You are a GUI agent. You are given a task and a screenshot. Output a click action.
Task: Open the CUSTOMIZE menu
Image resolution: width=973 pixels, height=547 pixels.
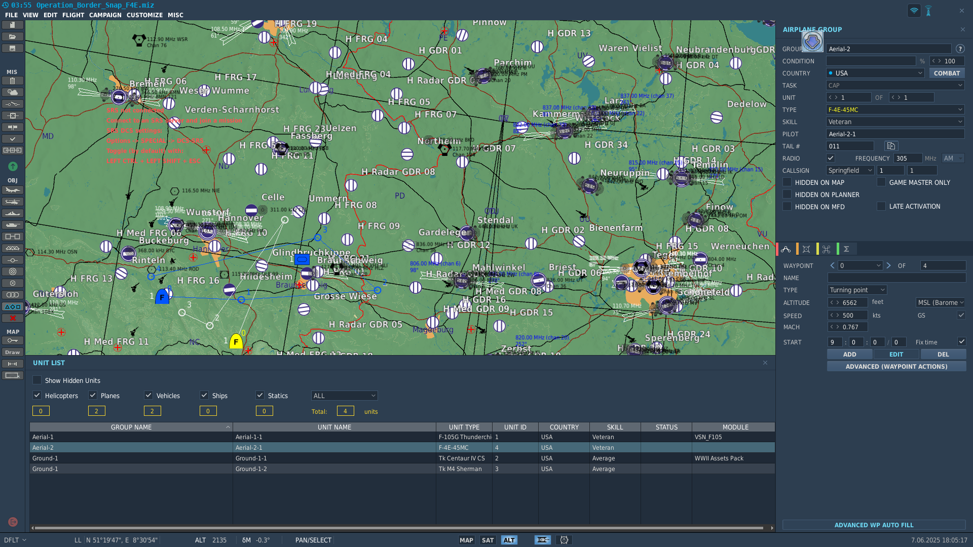[x=144, y=15]
